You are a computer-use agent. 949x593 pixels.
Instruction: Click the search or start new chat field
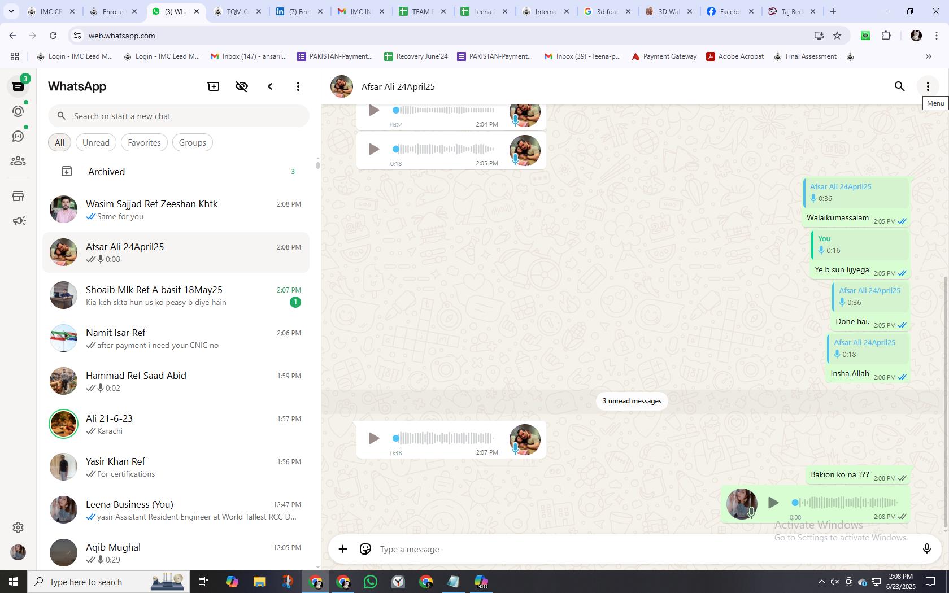point(179,116)
